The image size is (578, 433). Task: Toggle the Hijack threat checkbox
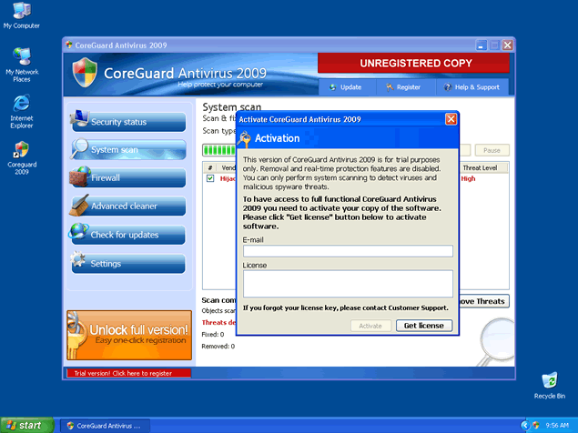click(210, 179)
